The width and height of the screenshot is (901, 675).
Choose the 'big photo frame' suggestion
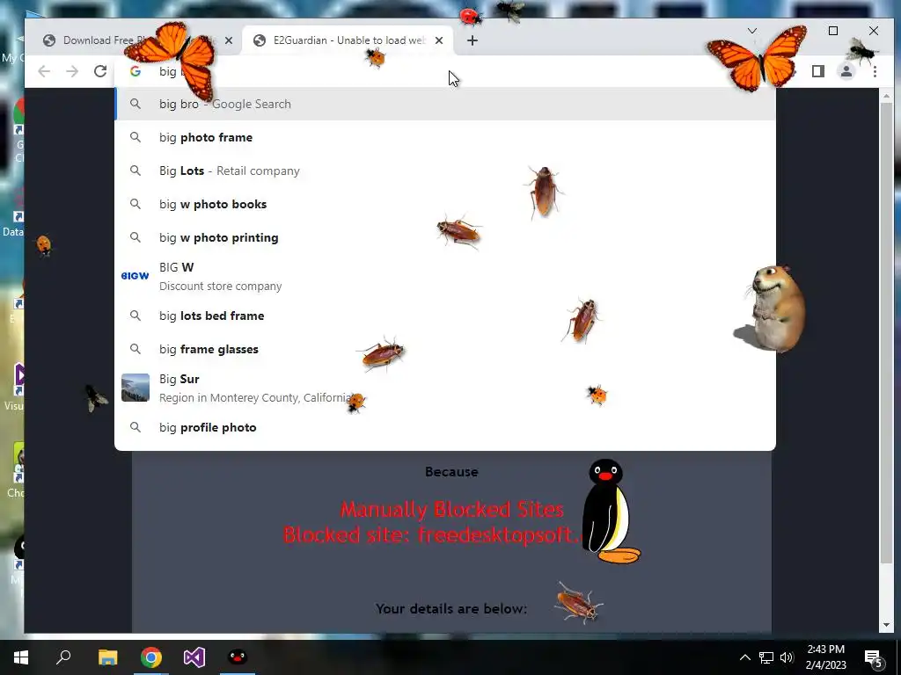[x=445, y=137]
